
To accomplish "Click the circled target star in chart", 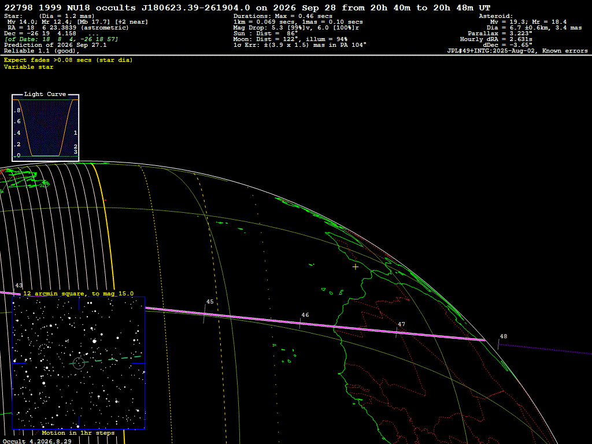I will tap(79, 363).
